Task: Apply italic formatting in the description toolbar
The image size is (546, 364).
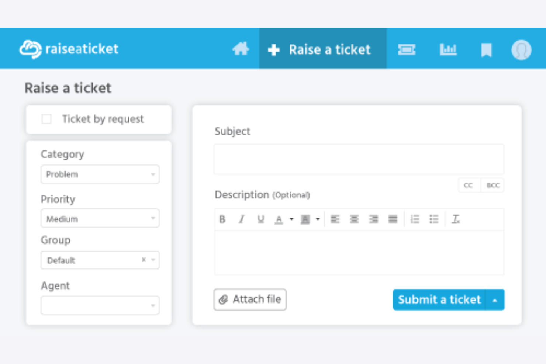Action: pyautogui.click(x=242, y=219)
